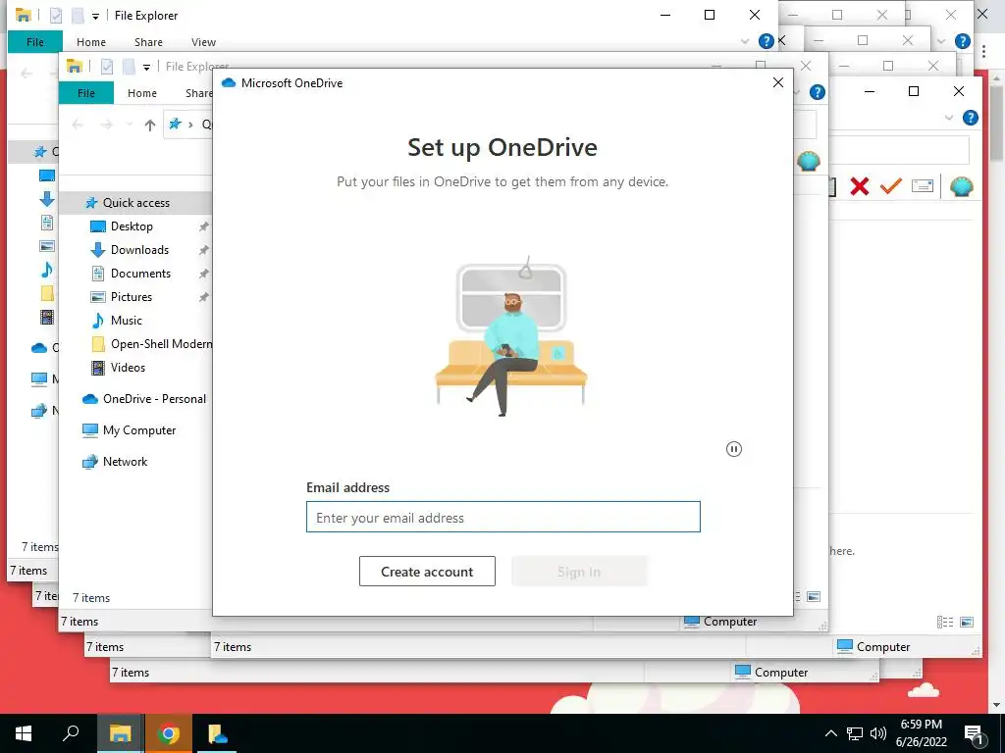The image size is (1005, 753).
Task: Open Quick Access Toolbar dropdown in the rearmost Explorer window
Action: tap(95, 16)
